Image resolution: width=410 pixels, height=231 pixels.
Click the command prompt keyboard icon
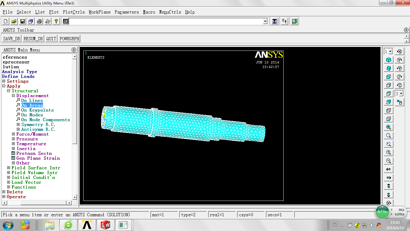click(x=66, y=21)
